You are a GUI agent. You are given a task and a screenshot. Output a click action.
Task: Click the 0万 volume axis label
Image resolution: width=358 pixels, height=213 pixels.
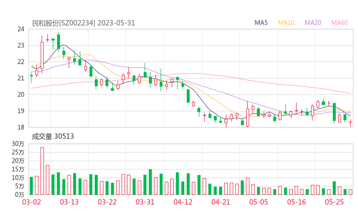pyautogui.click(x=20, y=195)
